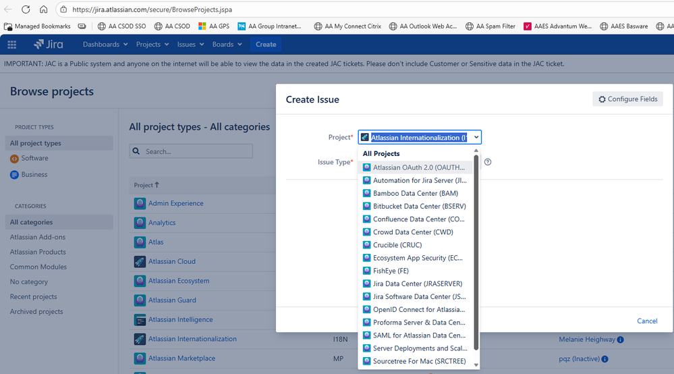The image size is (674, 374).
Task: Select Proforma Server & Data Center option
Action: [415, 322]
